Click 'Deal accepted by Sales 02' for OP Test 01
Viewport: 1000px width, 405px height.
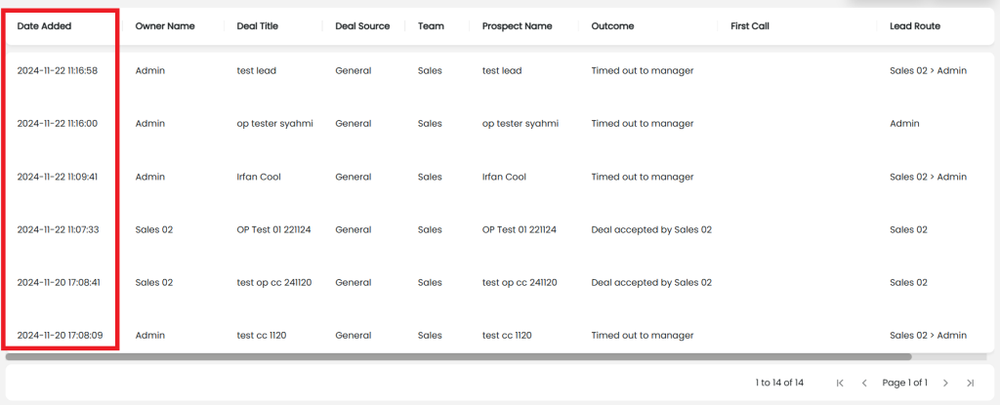[x=651, y=229]
